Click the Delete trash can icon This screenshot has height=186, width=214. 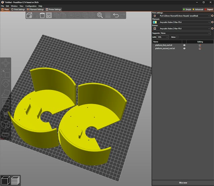[42, 15]
